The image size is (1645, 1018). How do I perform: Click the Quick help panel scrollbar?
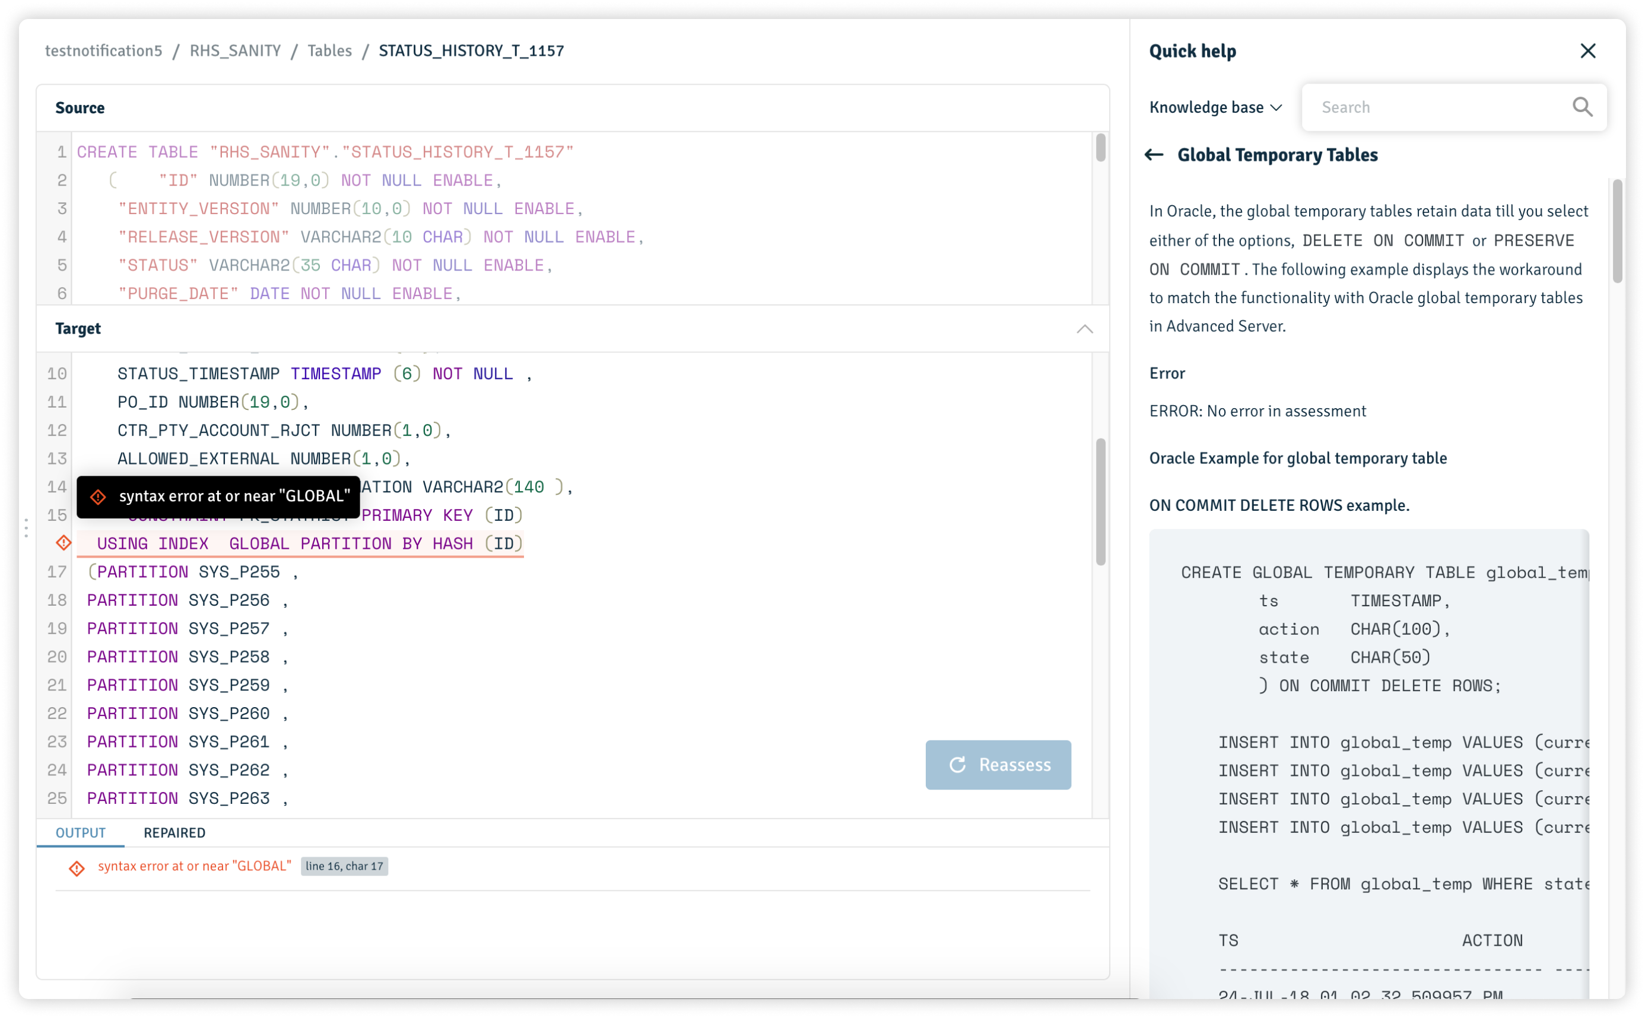(x=1617, y=231)
